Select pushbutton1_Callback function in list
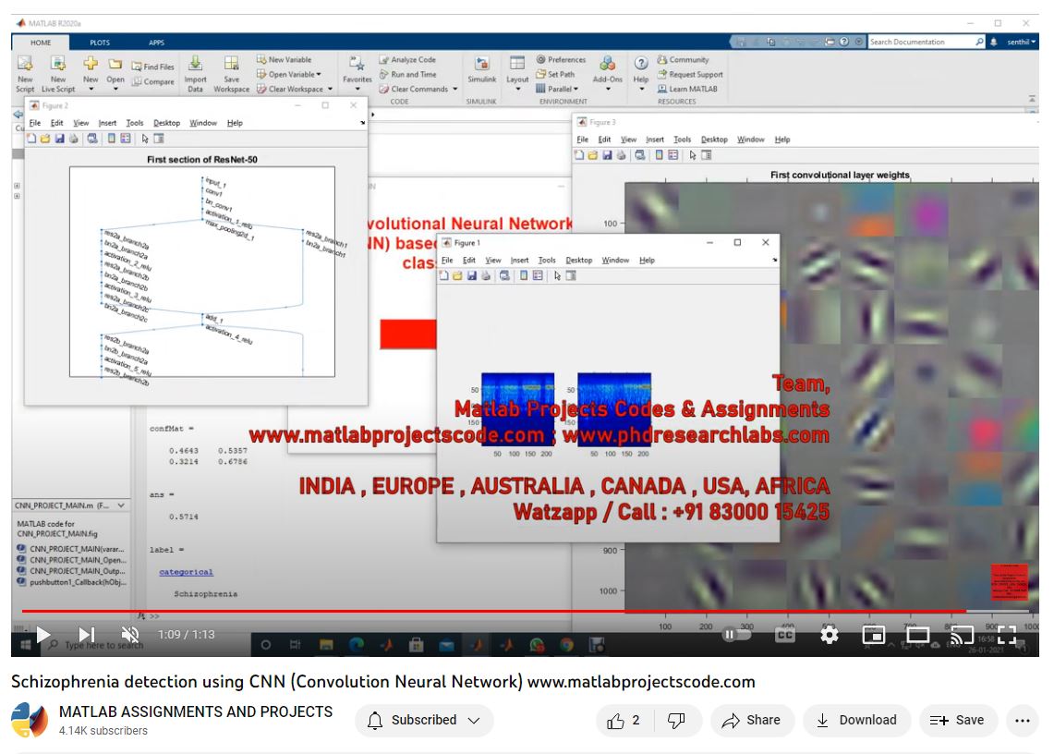Viewport: 1054px width, 754px height. (x=71, y=582)
